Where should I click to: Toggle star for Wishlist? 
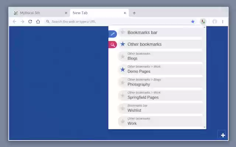click(x=123, y=108)
